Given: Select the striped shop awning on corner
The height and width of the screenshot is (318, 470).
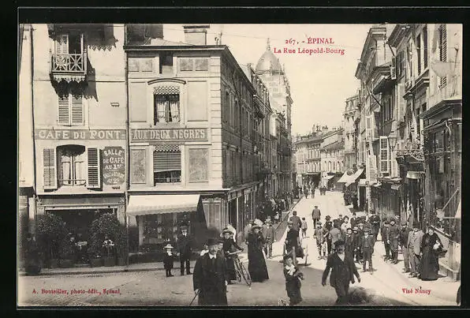Looking at the screenshot, I should click(162, 204).
